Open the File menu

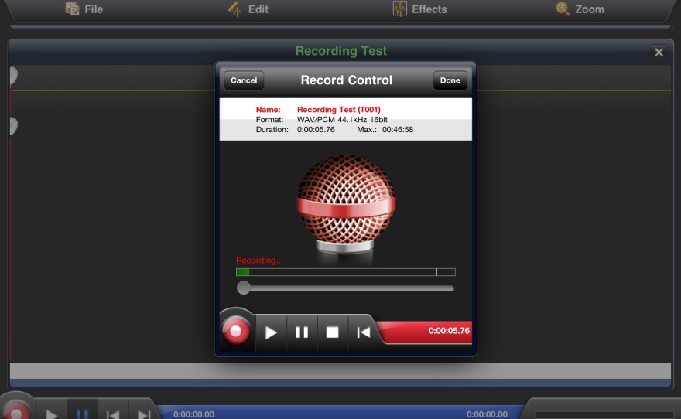(x=84, y=9)
